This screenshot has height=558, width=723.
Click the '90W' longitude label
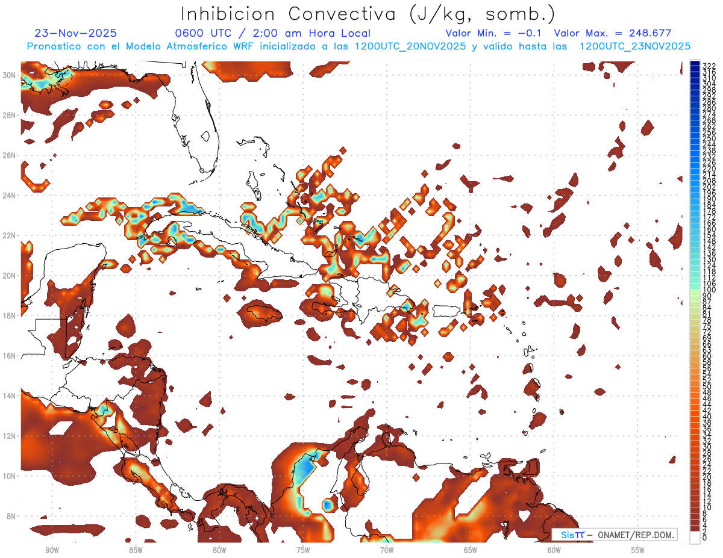pyautogui.click(x=52, y=550)
